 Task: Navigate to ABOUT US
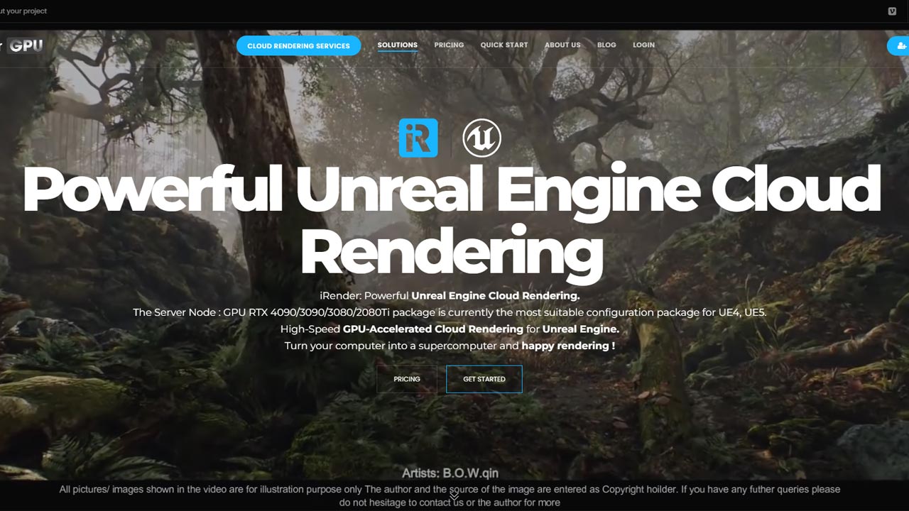(562, 45)
